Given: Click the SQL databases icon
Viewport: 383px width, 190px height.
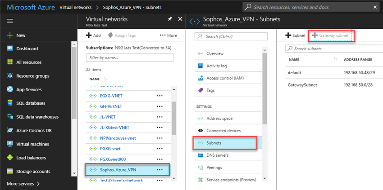Looking at the screenshot, I should pos(10,103).
